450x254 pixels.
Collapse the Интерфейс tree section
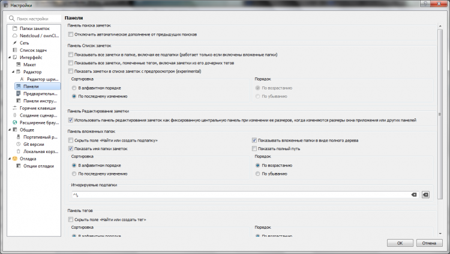pos(9,57)
